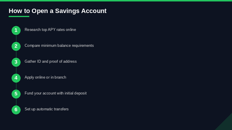Select the connector line between steps 2 and 3
Screen dimensions: 232x130
[16, 54]
